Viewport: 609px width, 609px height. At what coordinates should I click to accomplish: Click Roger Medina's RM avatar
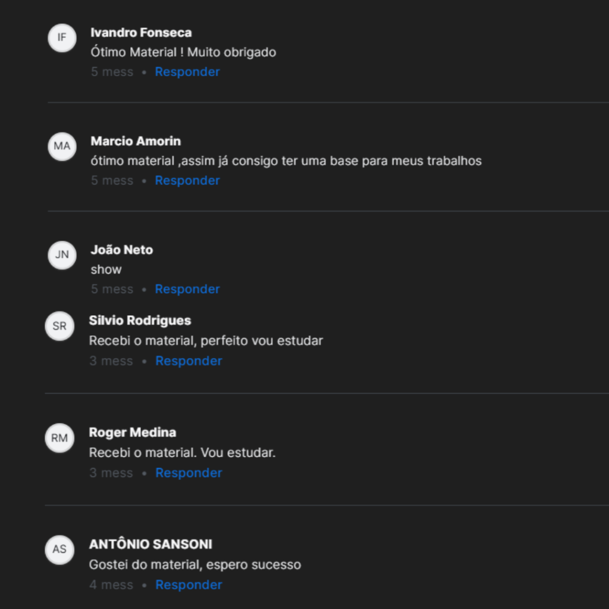point(59,438)
